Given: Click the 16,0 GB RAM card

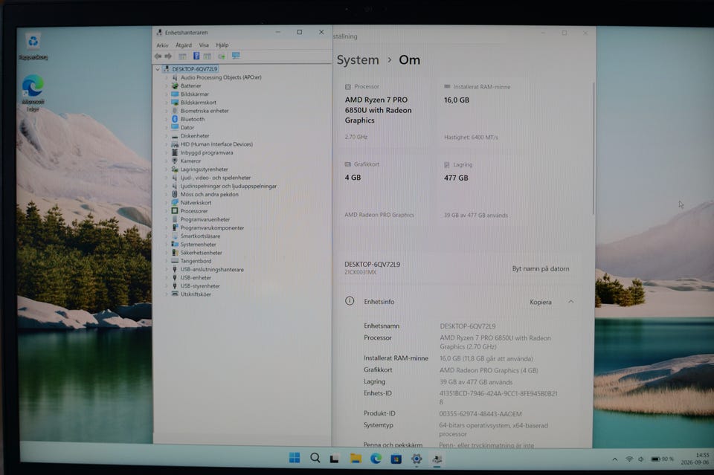Looking at the screenshot, I should (x=512, y=112).
